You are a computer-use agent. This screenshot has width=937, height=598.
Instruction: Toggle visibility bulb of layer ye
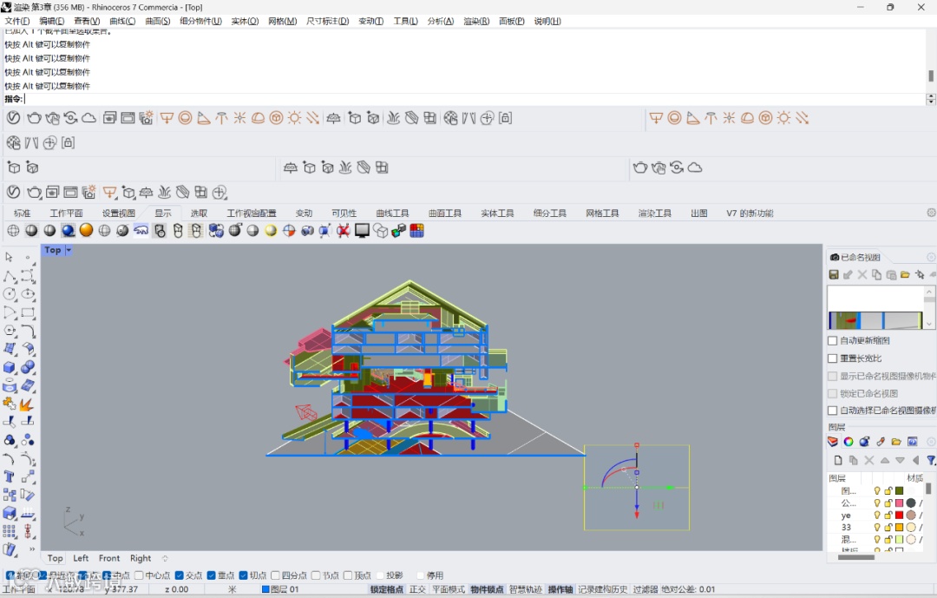point(876,516)
